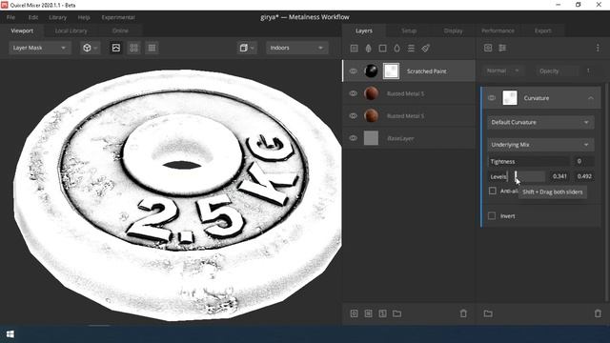
Task: Add a surface layer from the layers toolbar
Action: [354, 49]
